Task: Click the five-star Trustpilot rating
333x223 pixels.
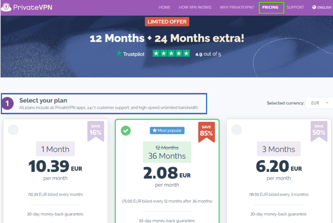Action: point(171,54)
